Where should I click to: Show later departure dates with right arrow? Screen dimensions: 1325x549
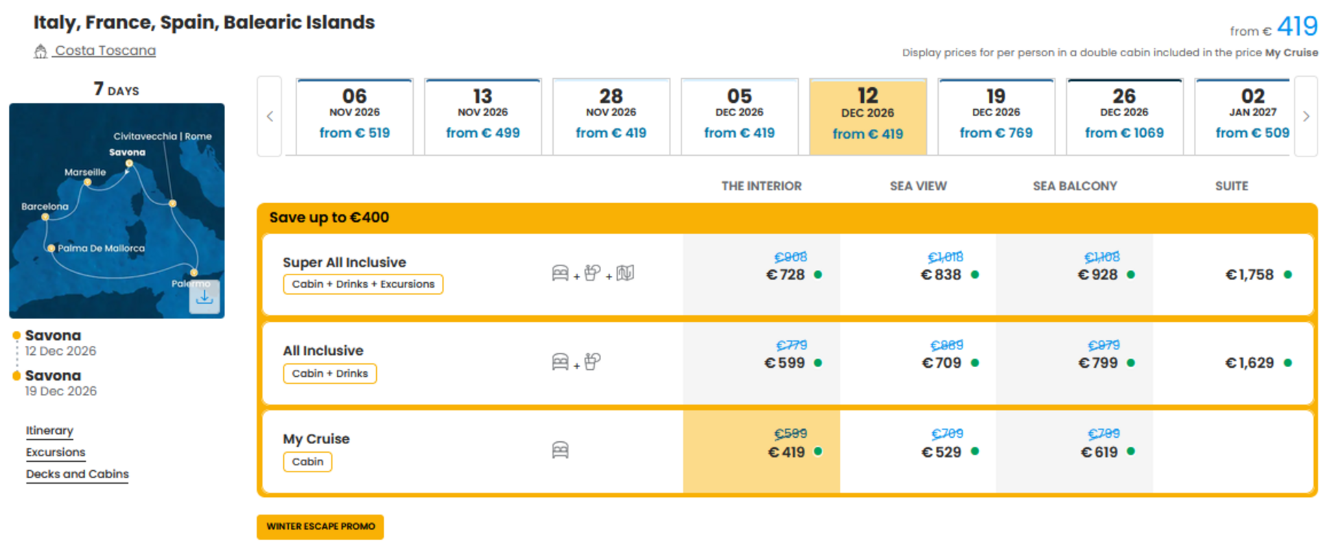coord(1306,117)
